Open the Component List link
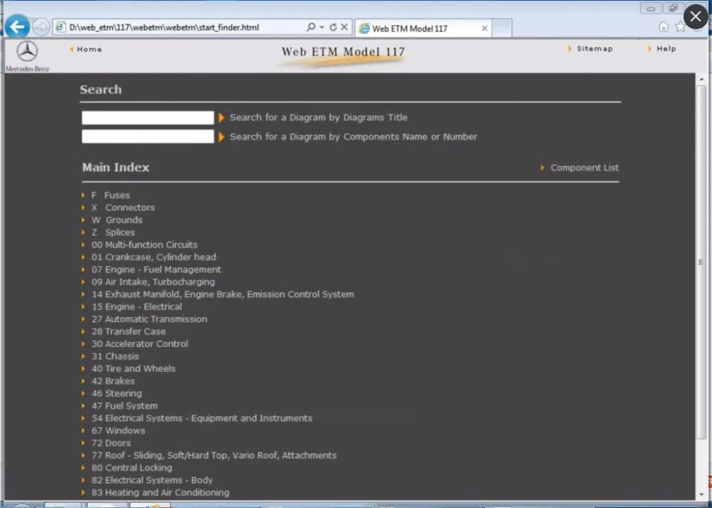 (x=585, y=167)
